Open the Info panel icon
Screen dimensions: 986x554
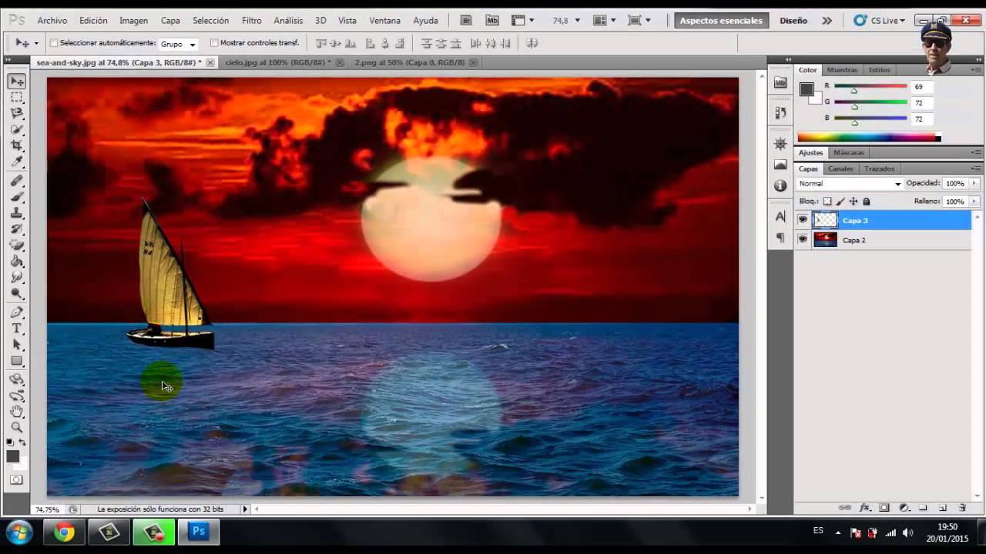780,185
